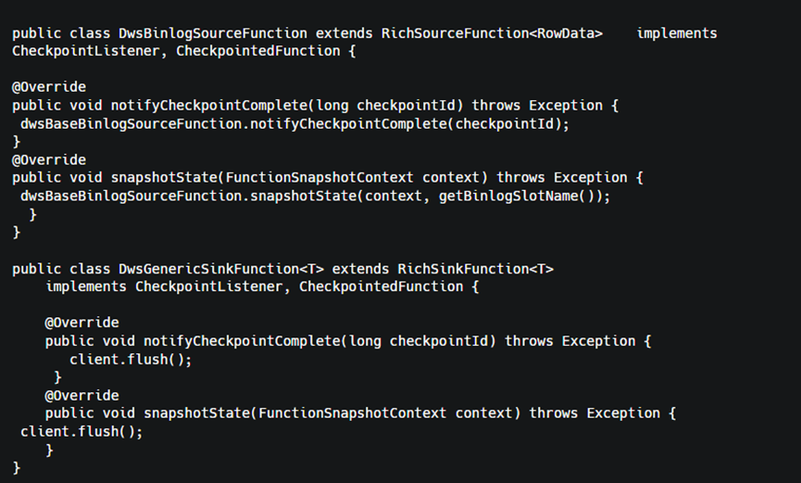Screen dimensions: 801x483
Task: Click the last @Override annotation in the code
Action: (x=81, y=396)
